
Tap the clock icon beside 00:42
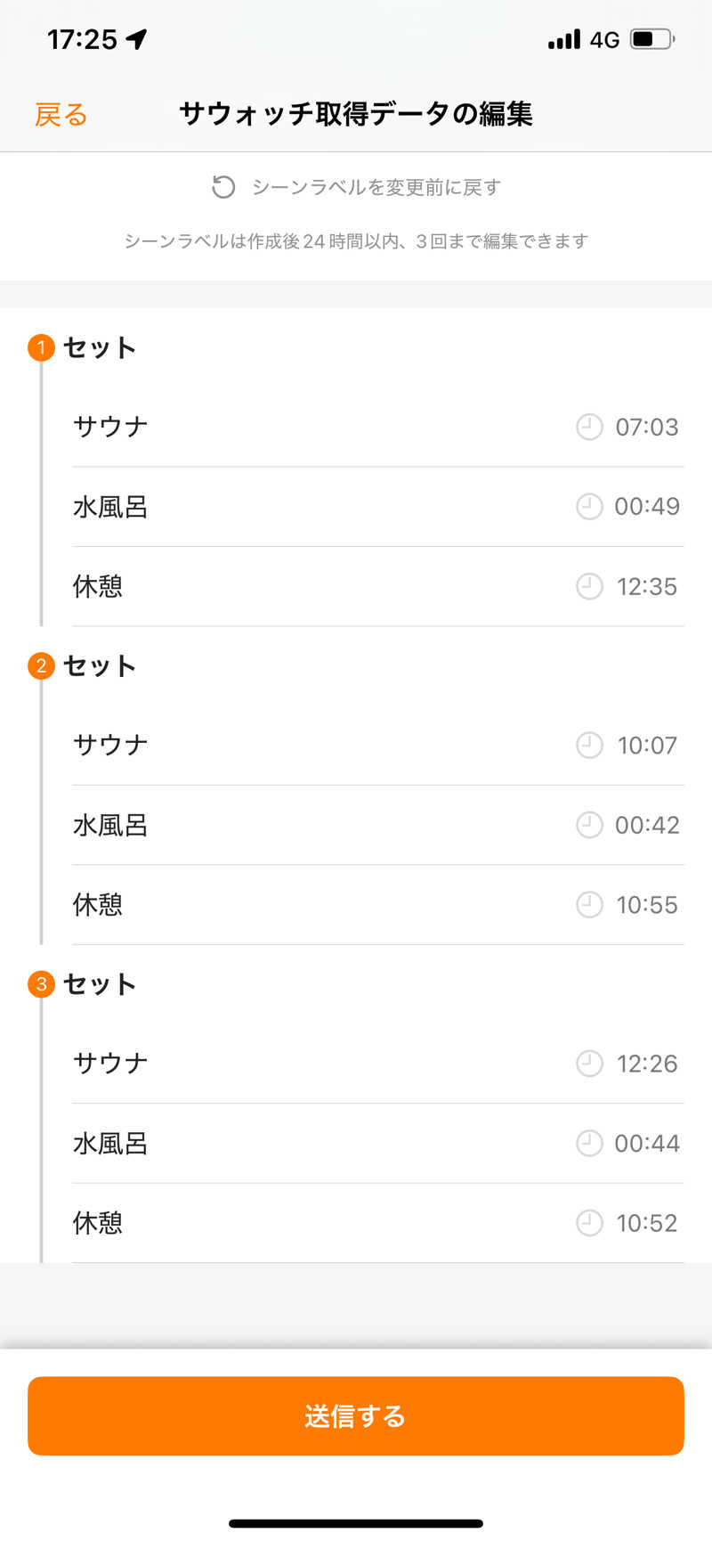pyautogui.click(x=589, y=825)
